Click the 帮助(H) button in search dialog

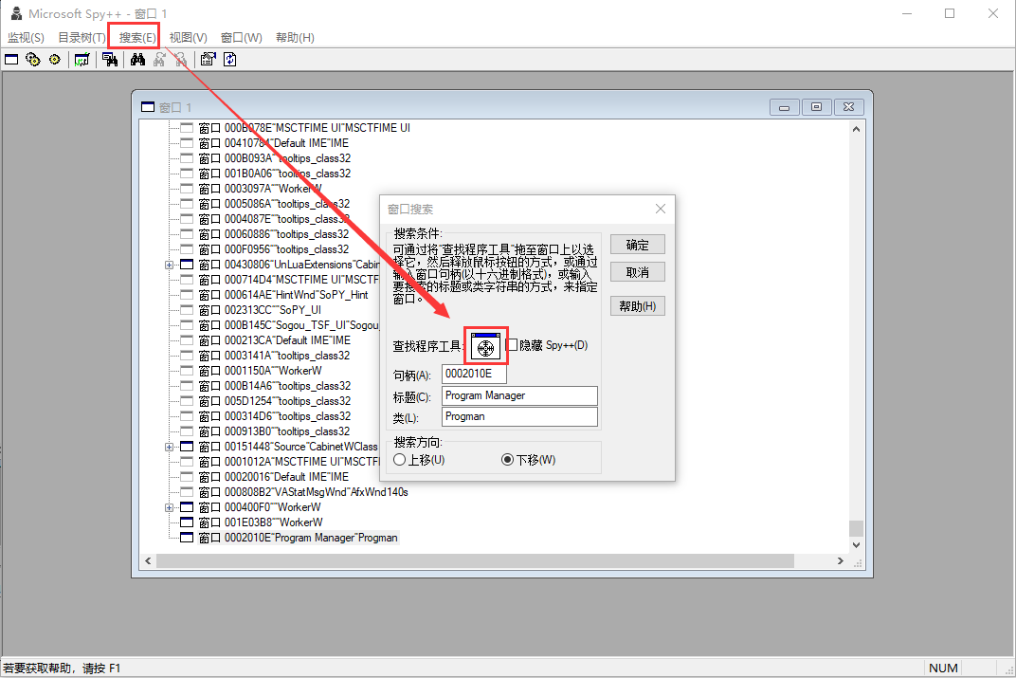[x=637, y=305]
